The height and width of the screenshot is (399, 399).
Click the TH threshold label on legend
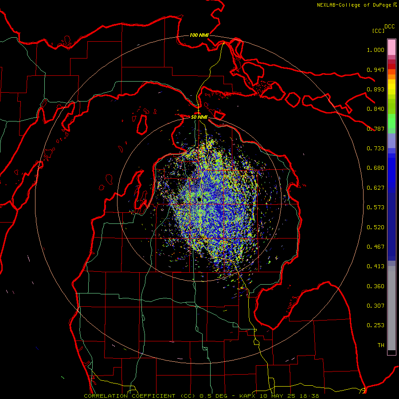[x=381, y=345]
